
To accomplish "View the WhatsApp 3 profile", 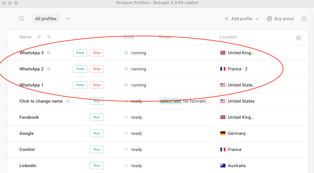I will point(80,53).
